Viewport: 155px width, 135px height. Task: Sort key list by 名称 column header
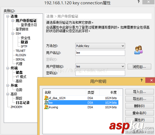pyautogui.click(x=65, y=92)
